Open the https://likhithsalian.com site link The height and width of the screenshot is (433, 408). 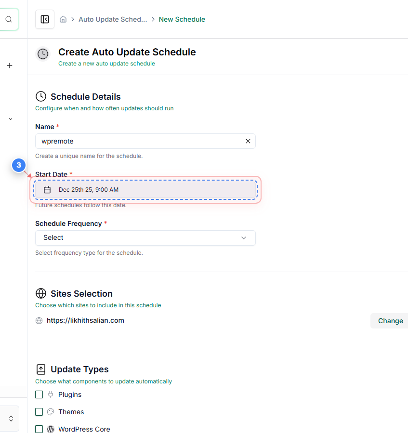[x=85, y=320]
